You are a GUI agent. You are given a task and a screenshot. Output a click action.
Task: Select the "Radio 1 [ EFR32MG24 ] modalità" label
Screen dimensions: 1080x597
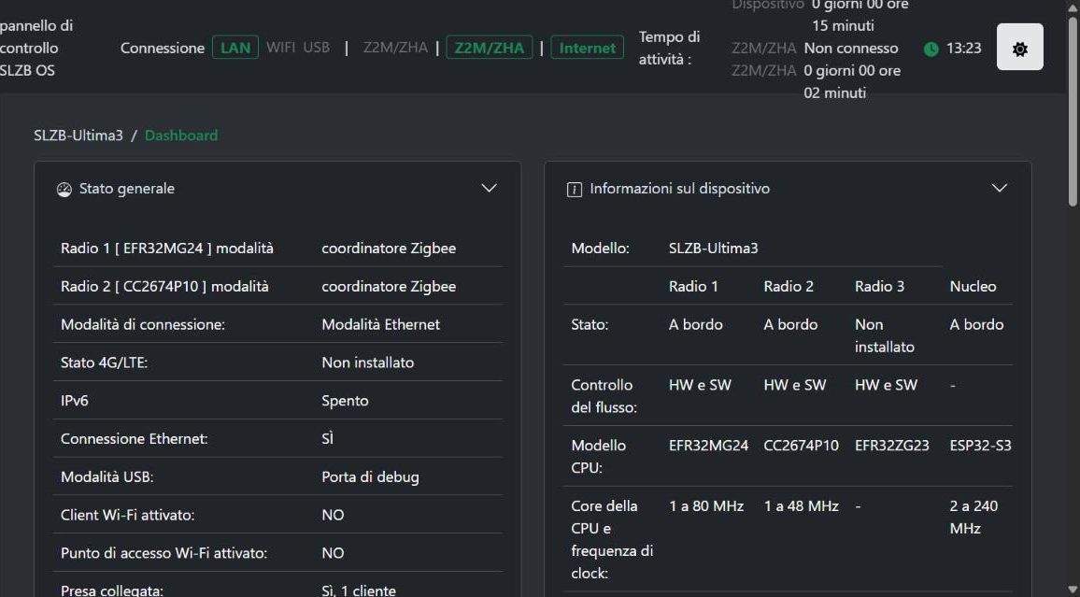click(x=166, y=248)
